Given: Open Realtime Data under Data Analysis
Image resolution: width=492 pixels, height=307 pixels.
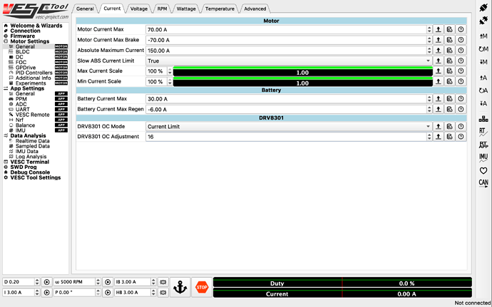Looking at the screenshot, I should pos(32,141).
